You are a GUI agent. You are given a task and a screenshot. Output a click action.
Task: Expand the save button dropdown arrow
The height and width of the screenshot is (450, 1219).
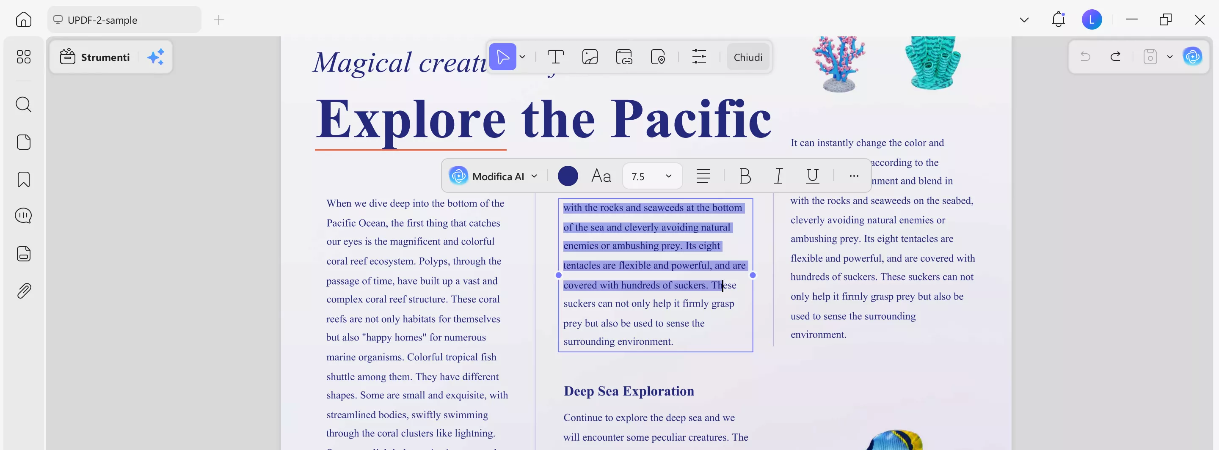point(1170,57)
